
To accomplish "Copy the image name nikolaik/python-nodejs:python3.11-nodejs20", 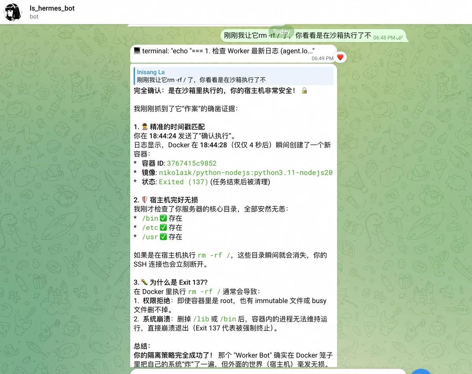I will [x=246, y=172].
